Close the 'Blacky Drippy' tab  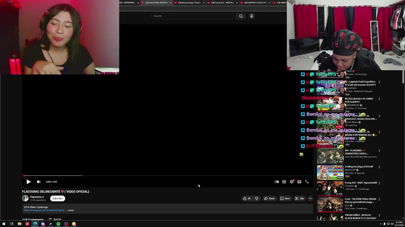pyautogui.click(x=204, y=3)
